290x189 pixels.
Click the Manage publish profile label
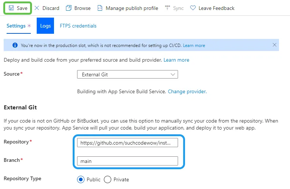(132, 8)
